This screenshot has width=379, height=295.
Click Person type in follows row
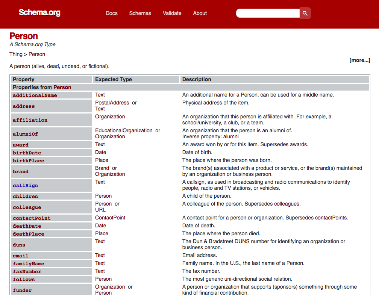[x=103, y=279]
